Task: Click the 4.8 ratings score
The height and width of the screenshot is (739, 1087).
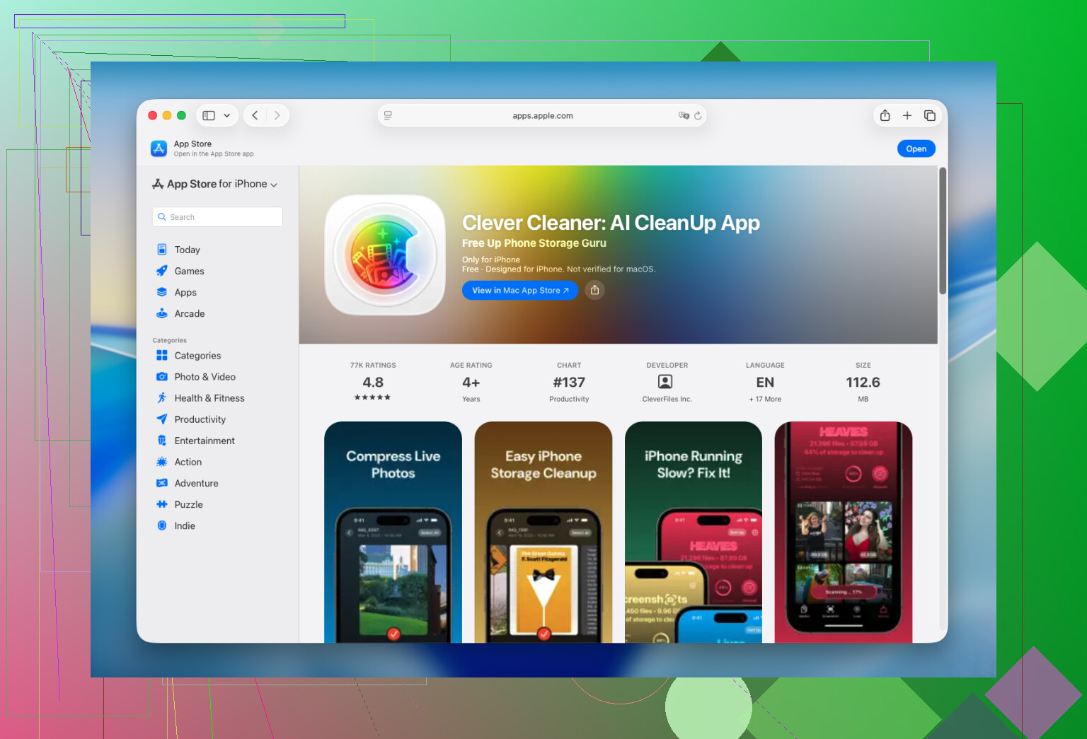Action: tap(373, 383)
